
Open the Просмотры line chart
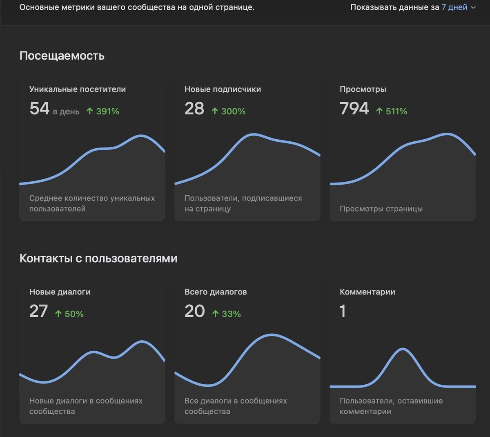[403, 159]
